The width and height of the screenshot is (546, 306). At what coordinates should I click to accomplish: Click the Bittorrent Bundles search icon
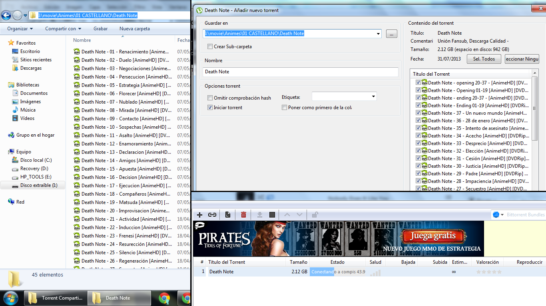click(496, 214)
